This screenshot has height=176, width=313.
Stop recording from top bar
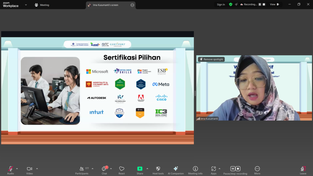[264, 4]
